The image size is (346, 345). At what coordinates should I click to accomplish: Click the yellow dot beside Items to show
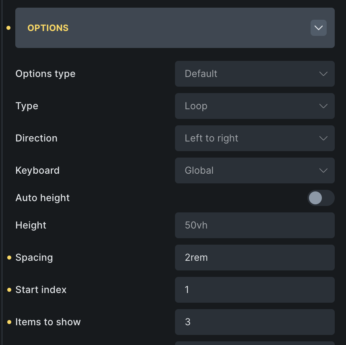coord(9,322)
